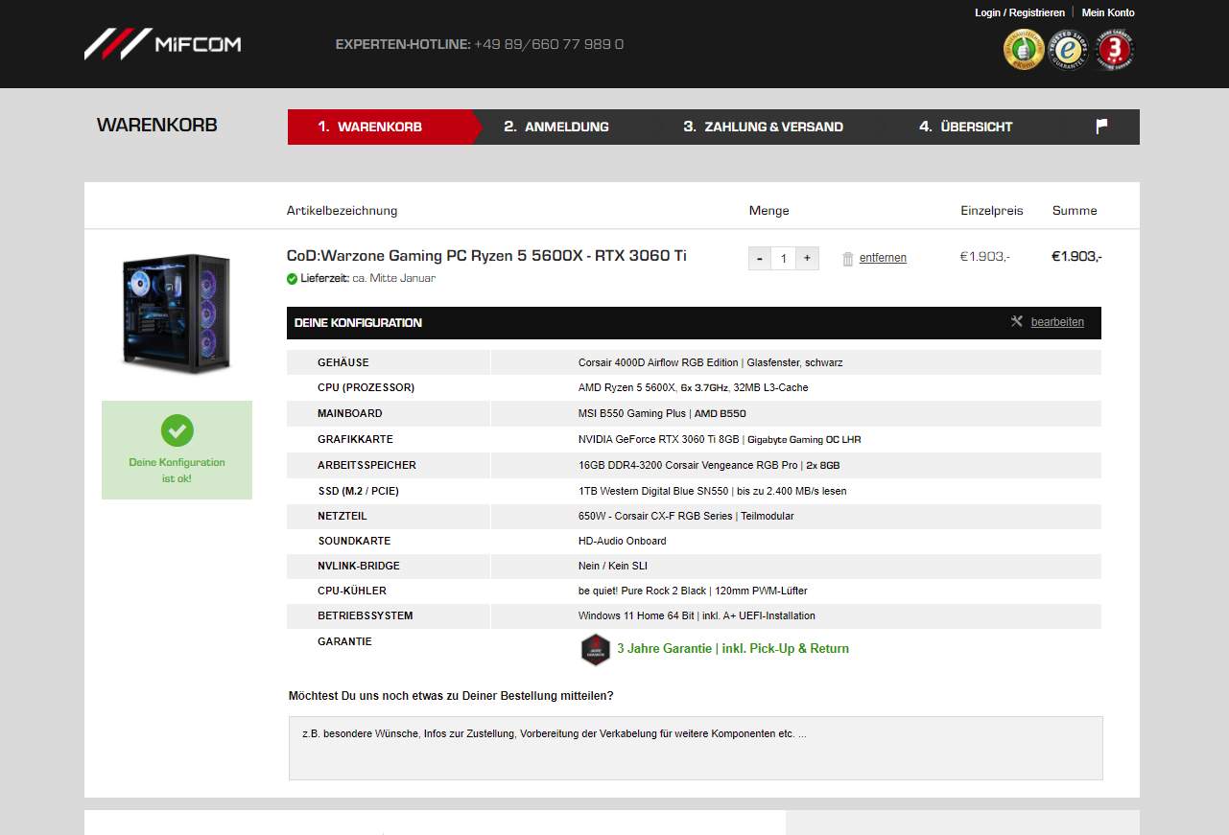Click the ARBEITSSPEICHER row label
This screenshot has height=835, width=1229.
366,465
